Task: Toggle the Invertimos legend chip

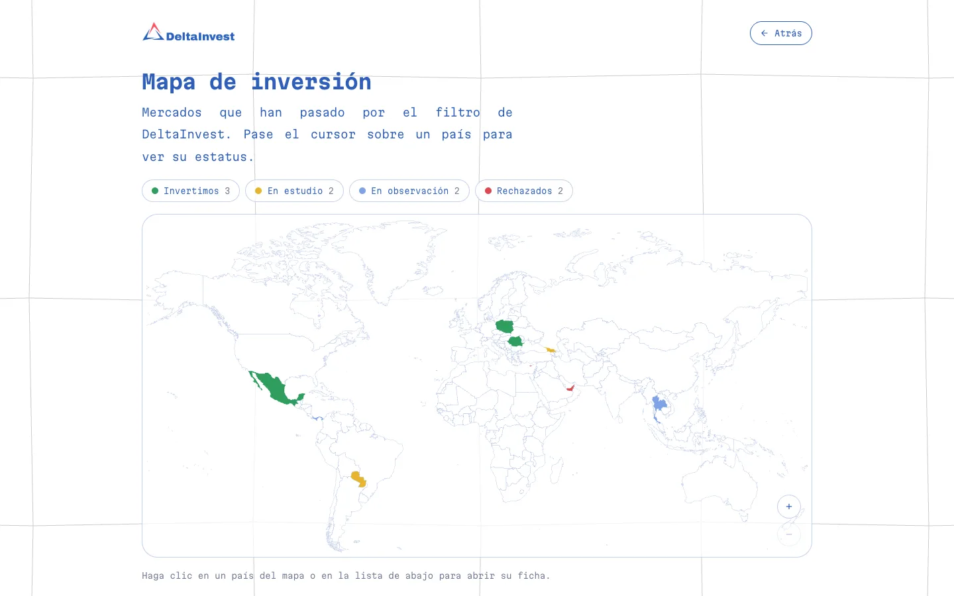Action: point(191,191)
